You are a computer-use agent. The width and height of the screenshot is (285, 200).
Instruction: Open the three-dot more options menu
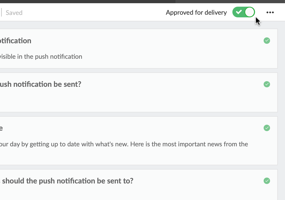[x=270, y=13]
